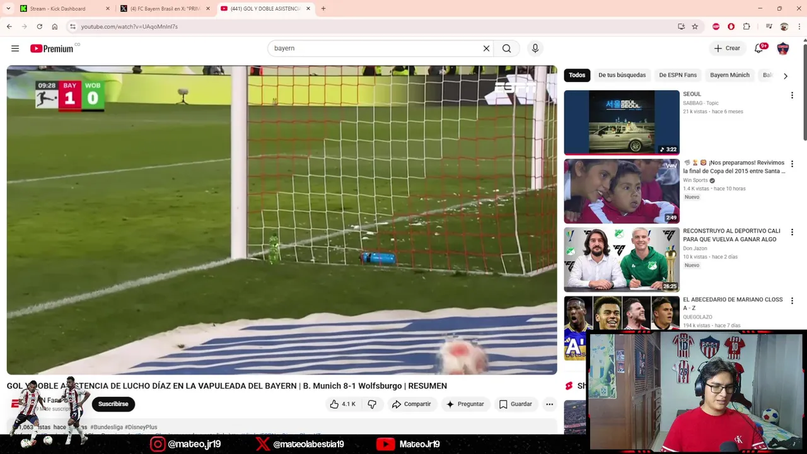Open more actions for SEOUL video

coord(792,95)
